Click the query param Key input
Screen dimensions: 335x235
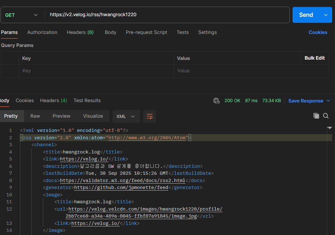tap(96, 71)
